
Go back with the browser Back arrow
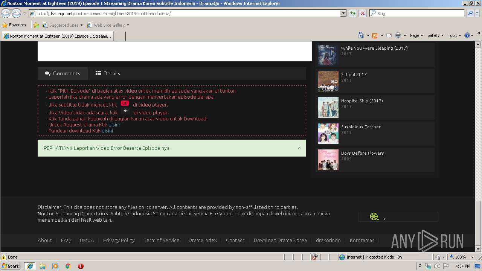(6, 14)
